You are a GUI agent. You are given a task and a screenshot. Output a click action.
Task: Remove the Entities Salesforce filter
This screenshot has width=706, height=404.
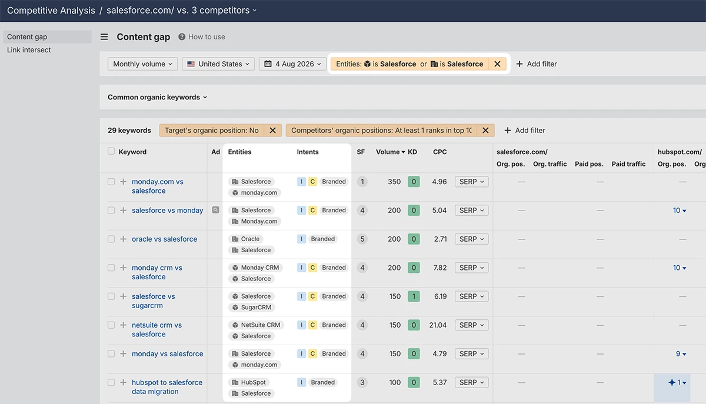(497, 64)
